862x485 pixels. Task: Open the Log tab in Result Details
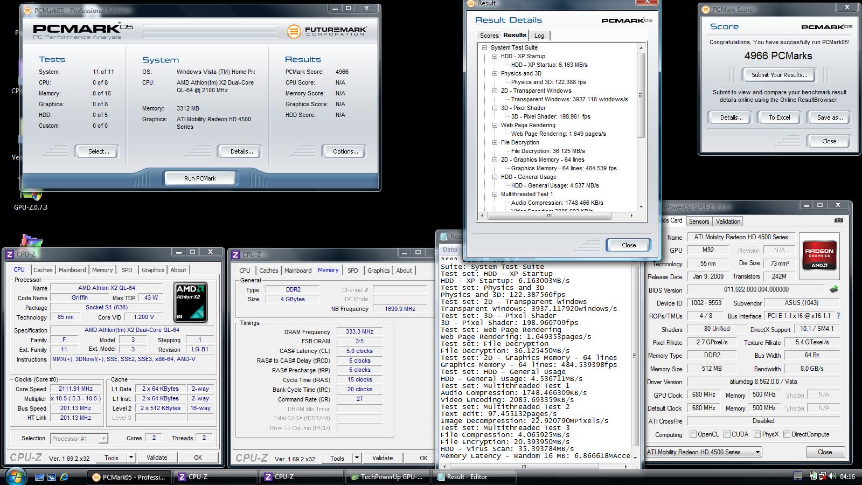(x=539, y=36)
